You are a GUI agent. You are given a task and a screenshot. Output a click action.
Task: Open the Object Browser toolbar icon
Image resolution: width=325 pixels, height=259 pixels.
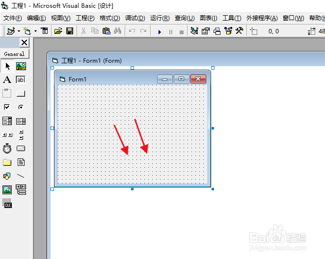228,31
